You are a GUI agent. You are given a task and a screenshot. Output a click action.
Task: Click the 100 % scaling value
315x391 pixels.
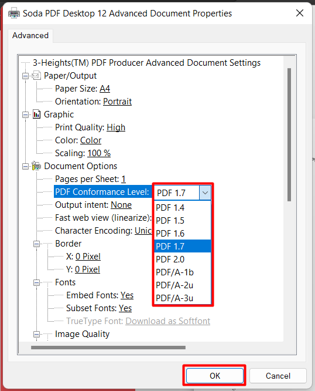[99, 153]
